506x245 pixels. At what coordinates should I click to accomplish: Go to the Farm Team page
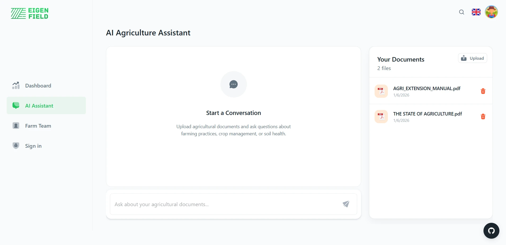click(x=38, y=126)
